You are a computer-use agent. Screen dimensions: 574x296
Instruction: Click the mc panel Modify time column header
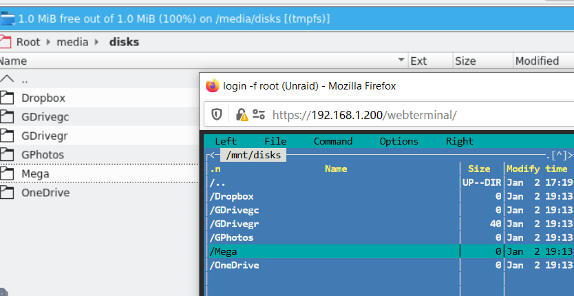click(x=537, y=169)
